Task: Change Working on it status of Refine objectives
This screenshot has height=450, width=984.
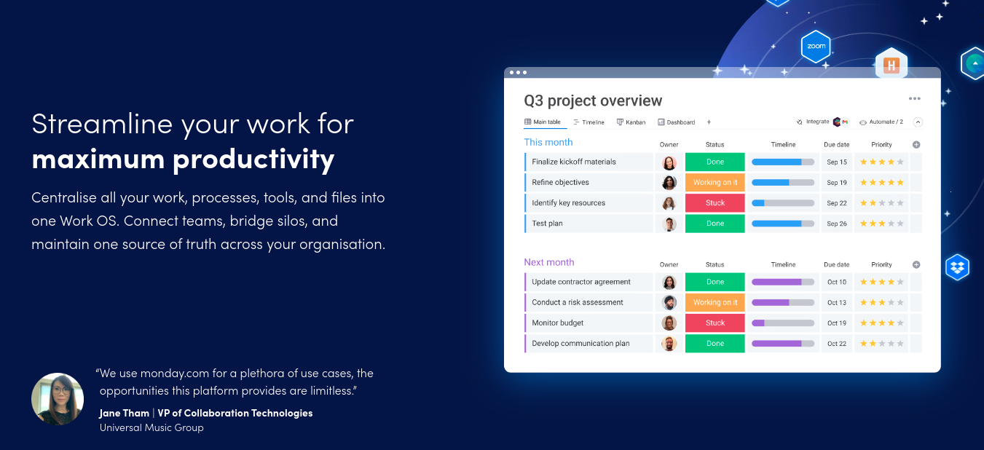Action: pyautogui.click(x=715, y=183)
